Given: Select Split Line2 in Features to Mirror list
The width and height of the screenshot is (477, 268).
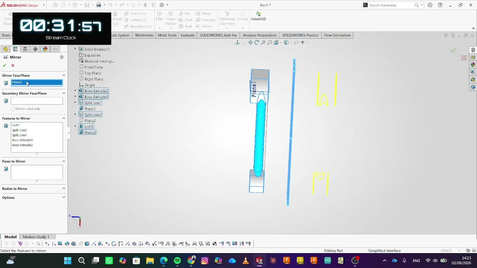Looking at the screenshot, I should (19, 130).
